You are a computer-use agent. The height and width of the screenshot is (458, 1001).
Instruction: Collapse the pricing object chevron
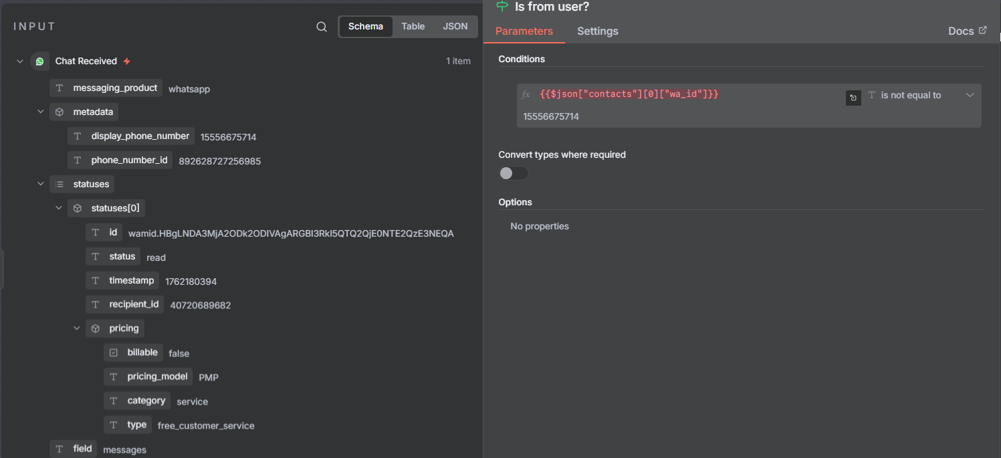[x=77, y=328]
